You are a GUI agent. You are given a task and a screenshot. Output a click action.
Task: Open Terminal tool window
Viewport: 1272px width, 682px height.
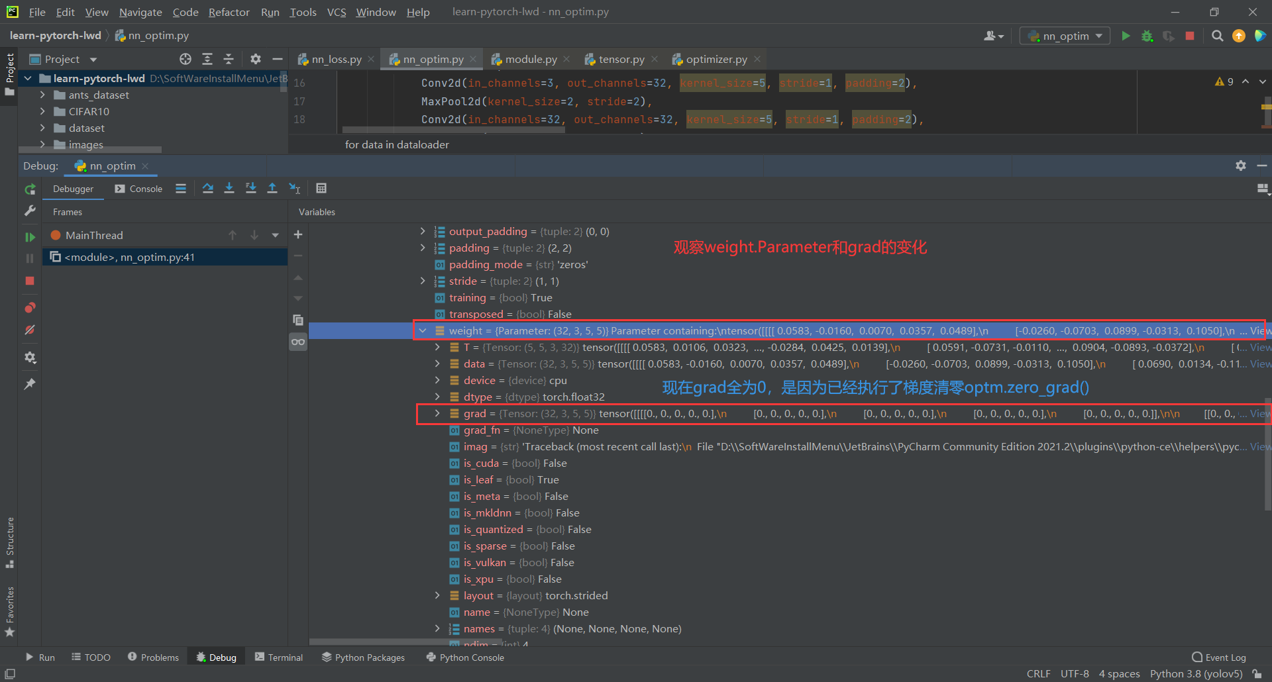click(x=279, y=657)
